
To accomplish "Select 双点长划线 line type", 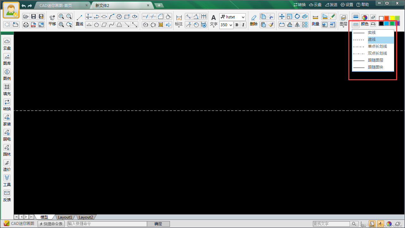I will click(373, 54).
